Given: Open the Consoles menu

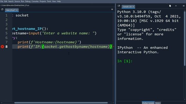Looking at the screenshot, I should (35, 1).
